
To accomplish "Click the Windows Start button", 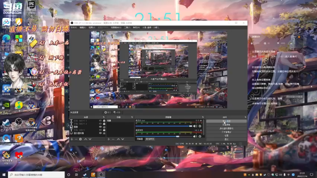I will point(4,174).
